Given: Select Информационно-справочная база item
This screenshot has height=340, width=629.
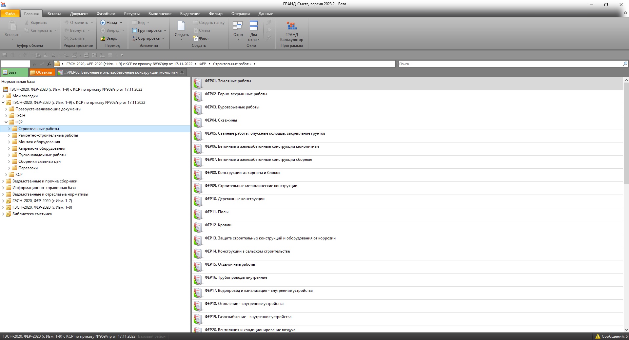Looking at the screenshot, I should (44, 188).
